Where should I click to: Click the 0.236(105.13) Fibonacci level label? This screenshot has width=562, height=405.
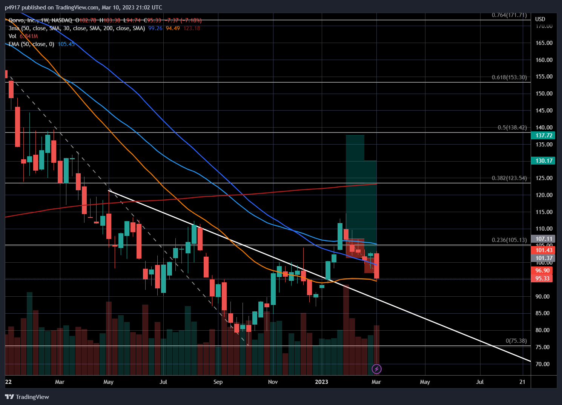[x=509, y=240]
